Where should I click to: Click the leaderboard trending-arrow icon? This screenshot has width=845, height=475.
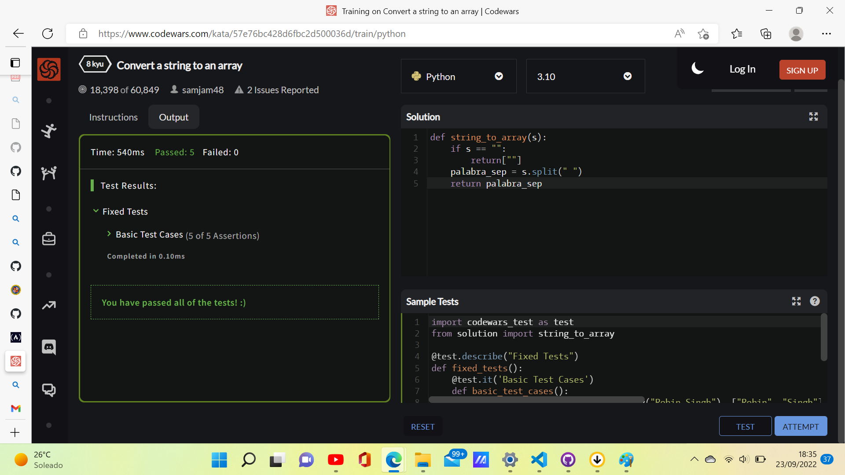pyautogui.click(x=48, y=305)
